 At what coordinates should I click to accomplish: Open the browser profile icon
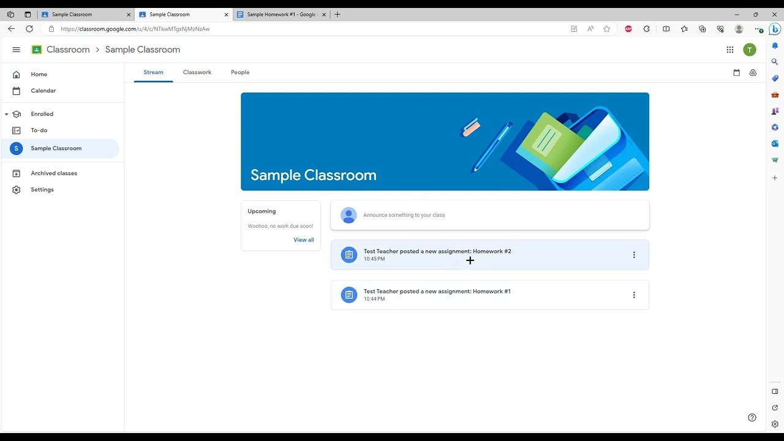click(739, 29)
